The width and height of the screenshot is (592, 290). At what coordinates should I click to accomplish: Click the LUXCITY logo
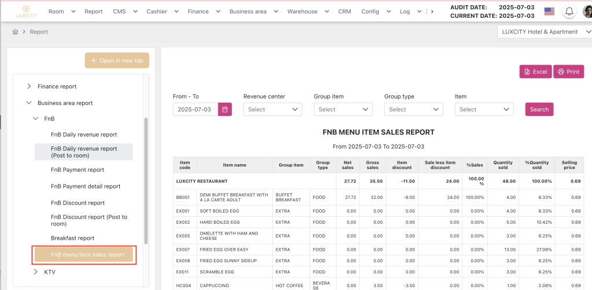pos(27,12)
